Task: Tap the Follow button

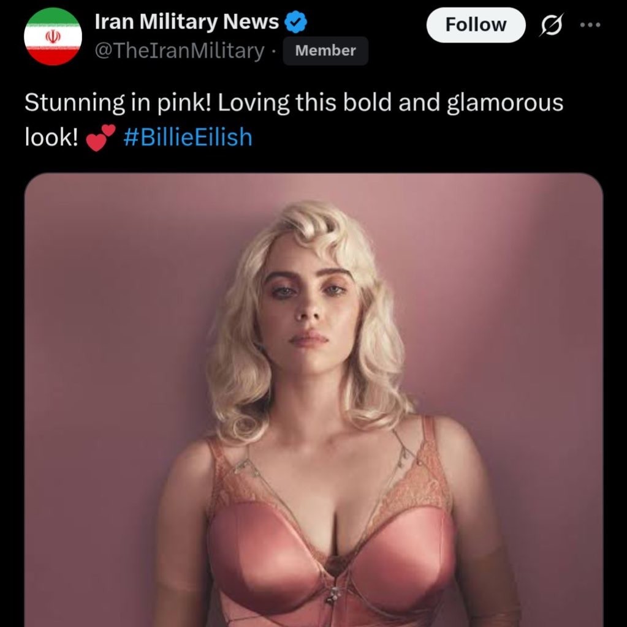Action: tap(476, 25)
